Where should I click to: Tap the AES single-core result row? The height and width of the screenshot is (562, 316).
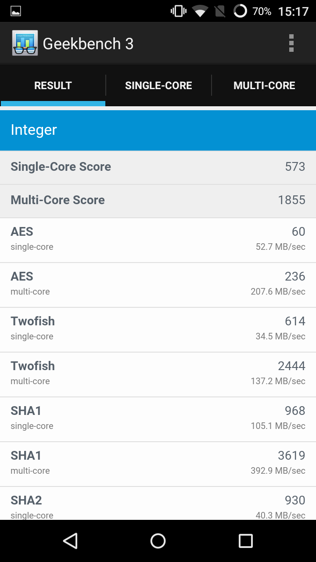click(x=158, y=240)
